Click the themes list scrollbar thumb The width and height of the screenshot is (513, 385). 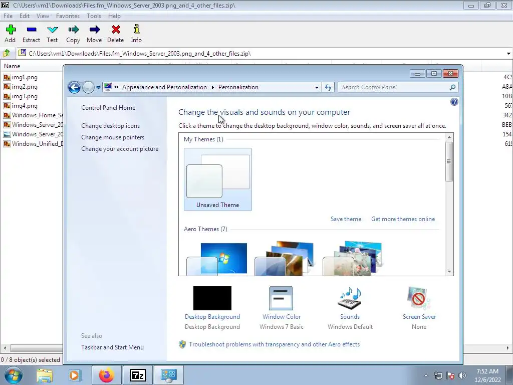point(449,161)
